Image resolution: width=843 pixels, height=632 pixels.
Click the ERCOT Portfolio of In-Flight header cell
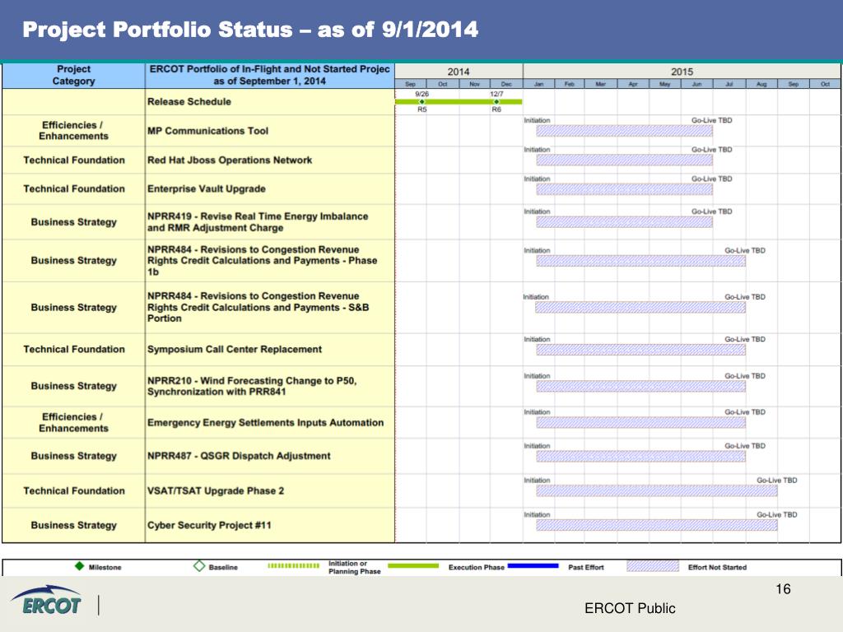pyautogui.click(x=270, y=75)
